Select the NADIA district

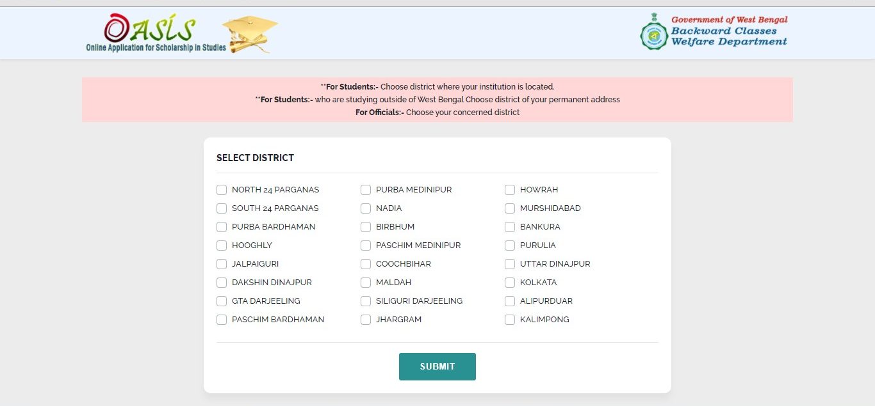click(x=365, y=208)
